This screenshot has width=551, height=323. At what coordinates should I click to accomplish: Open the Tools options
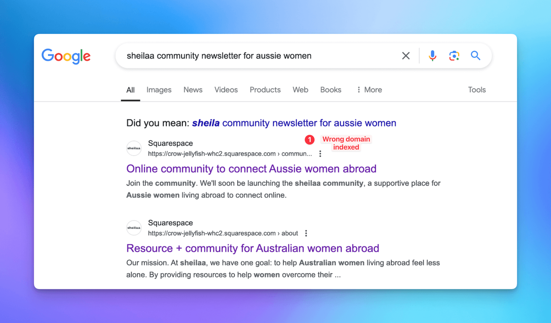pos(477,90)
